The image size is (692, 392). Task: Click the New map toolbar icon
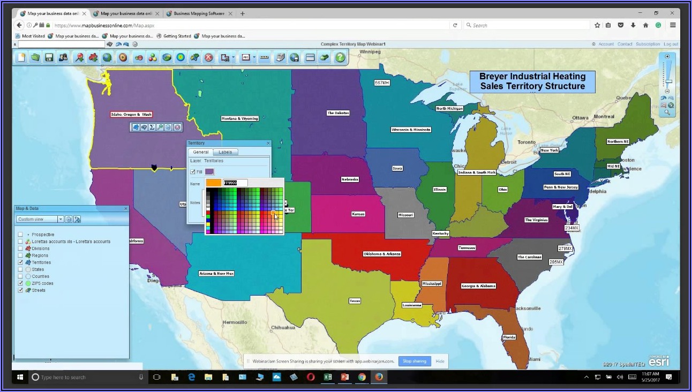21,57
